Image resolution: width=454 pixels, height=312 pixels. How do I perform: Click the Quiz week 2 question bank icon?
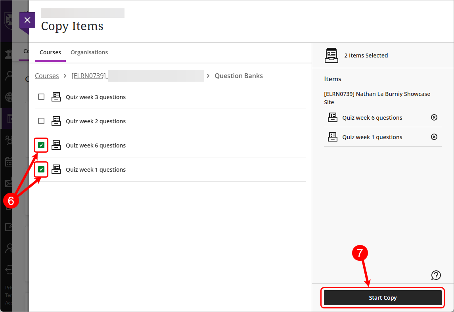(56, 121)
